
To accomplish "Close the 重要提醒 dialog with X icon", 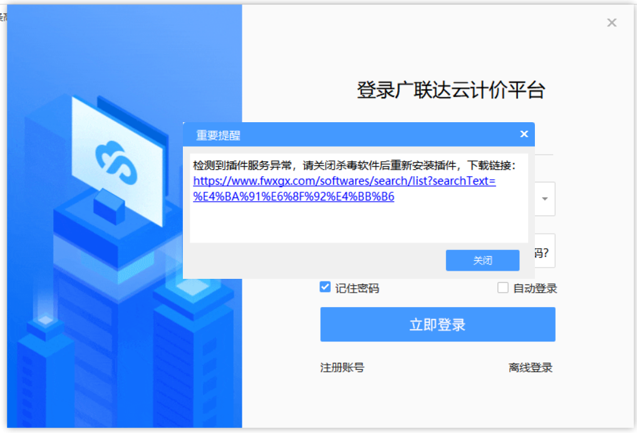I will [x=524, y=133].
